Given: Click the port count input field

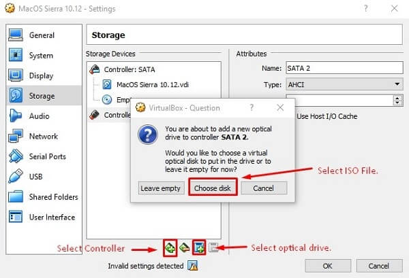Looking at the screenshot, I should 343,100.
